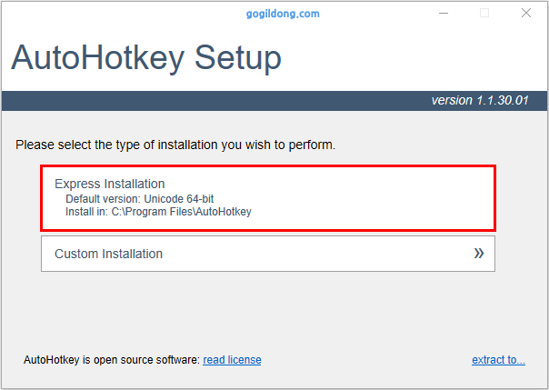Click 'Default version: Unicode 64-bit' text
549x390 pixels.
(x=139, y=199)
